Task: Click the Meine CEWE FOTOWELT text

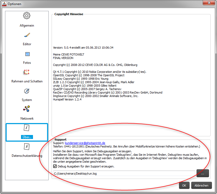Action: (x=69, y=54)
